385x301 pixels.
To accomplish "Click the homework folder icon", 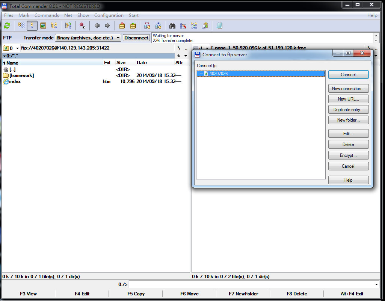I will point(6,75).
